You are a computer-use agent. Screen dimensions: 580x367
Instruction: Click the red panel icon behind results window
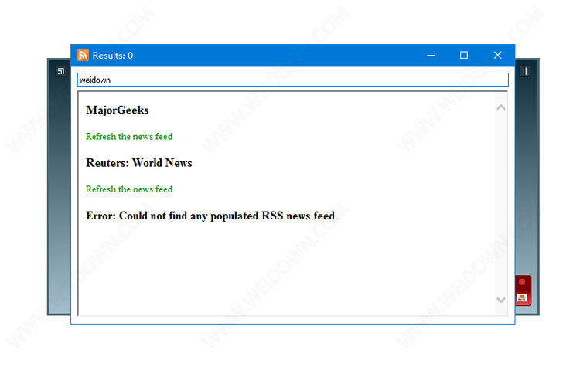coord(523,291)
